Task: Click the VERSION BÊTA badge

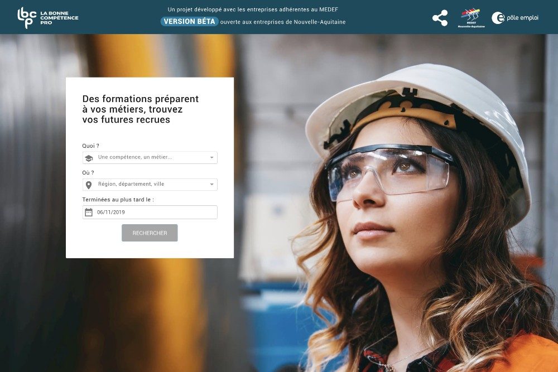Action: [189, 21]
